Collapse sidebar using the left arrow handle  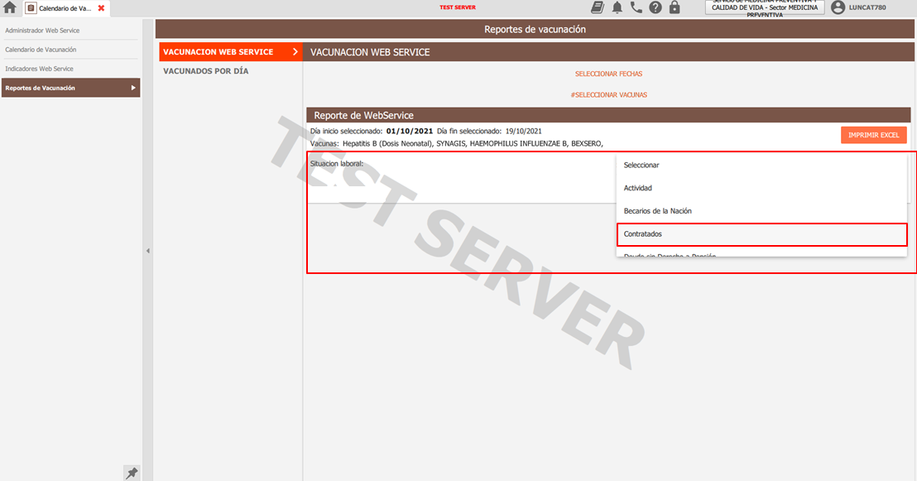[x=148, y=250]
